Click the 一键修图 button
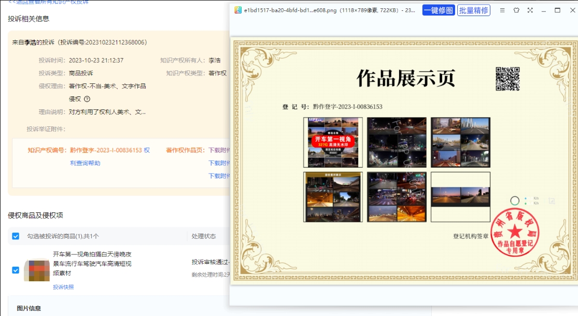Image resolution: width=578 pixels, height=316 pixels. pyautogui.click(x=438, y=10)
